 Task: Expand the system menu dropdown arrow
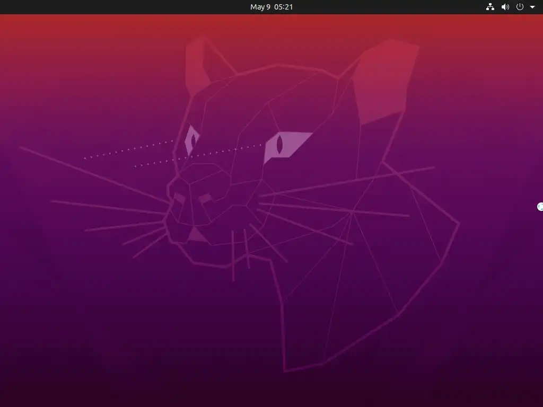tap(532, 7)
